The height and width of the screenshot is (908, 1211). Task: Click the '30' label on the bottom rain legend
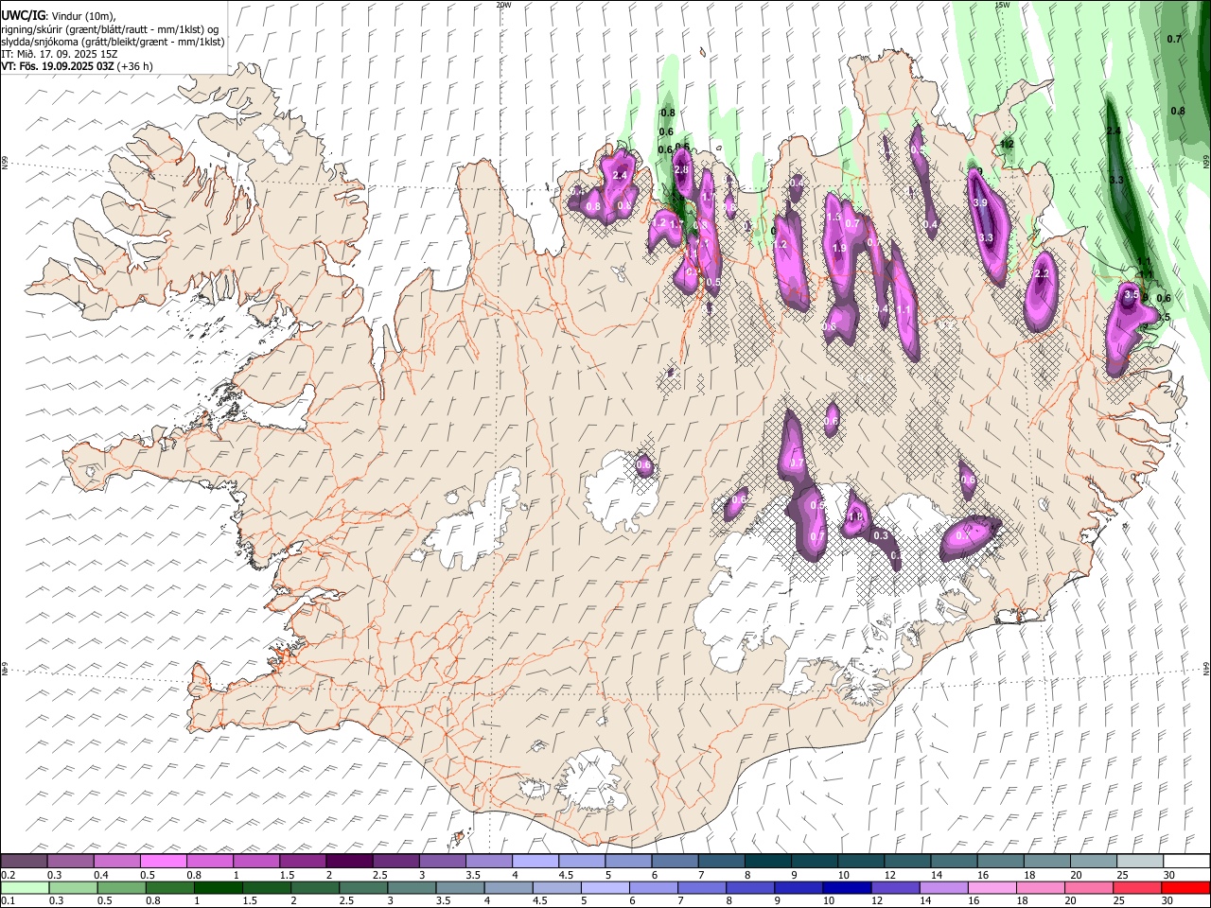pos(1167,900)
